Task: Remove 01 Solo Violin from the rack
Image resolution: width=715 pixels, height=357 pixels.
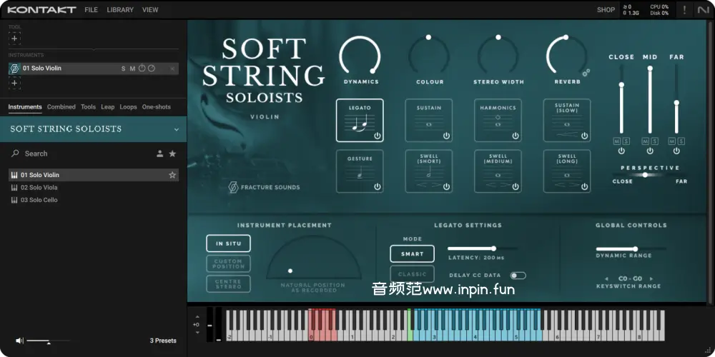Action: click(172, 69)
